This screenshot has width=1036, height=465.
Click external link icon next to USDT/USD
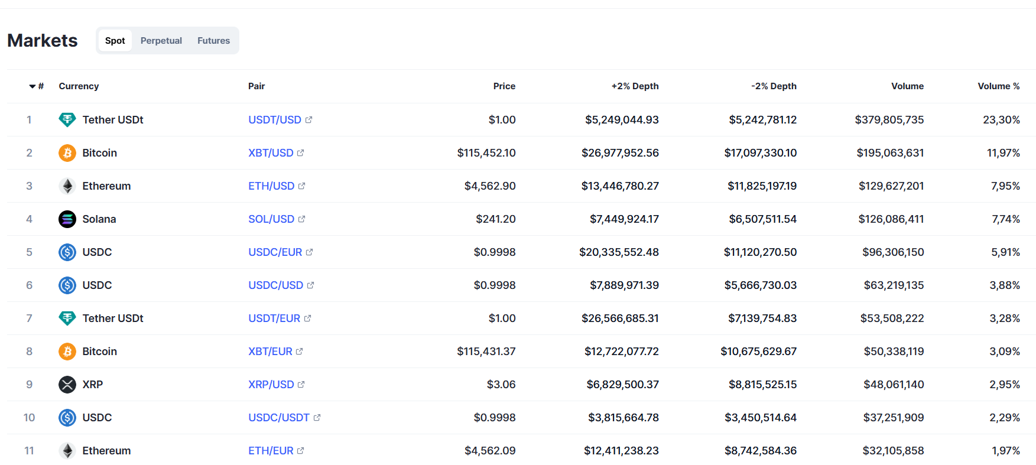pos(308,120)
